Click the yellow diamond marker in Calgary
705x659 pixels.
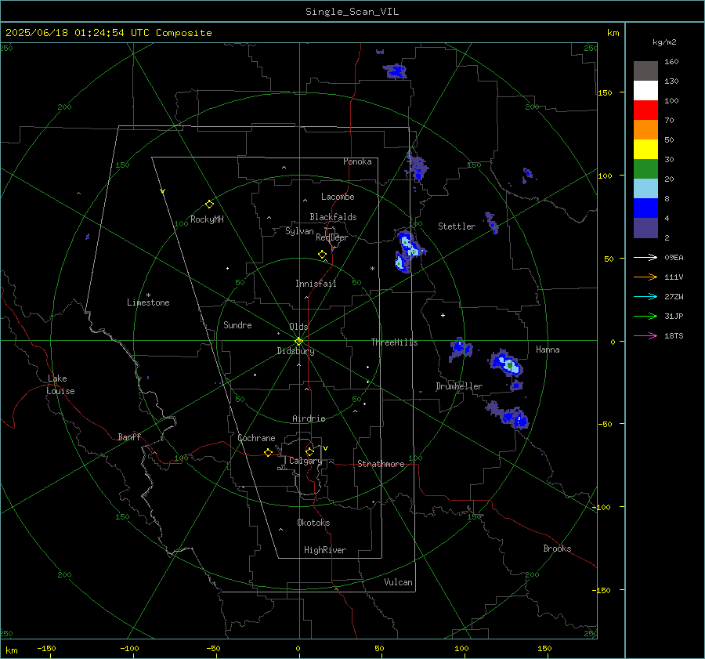(x=309, y=451)
